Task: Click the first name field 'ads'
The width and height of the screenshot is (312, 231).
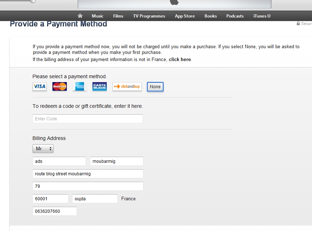Action: (59, 161)
